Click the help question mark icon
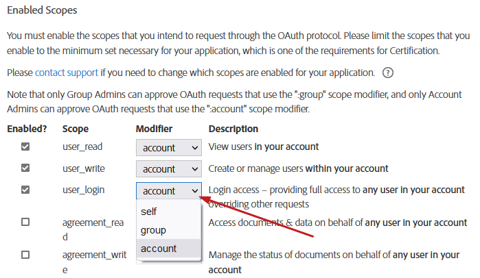This screenshot has height=278, width=480. (389, 73)
